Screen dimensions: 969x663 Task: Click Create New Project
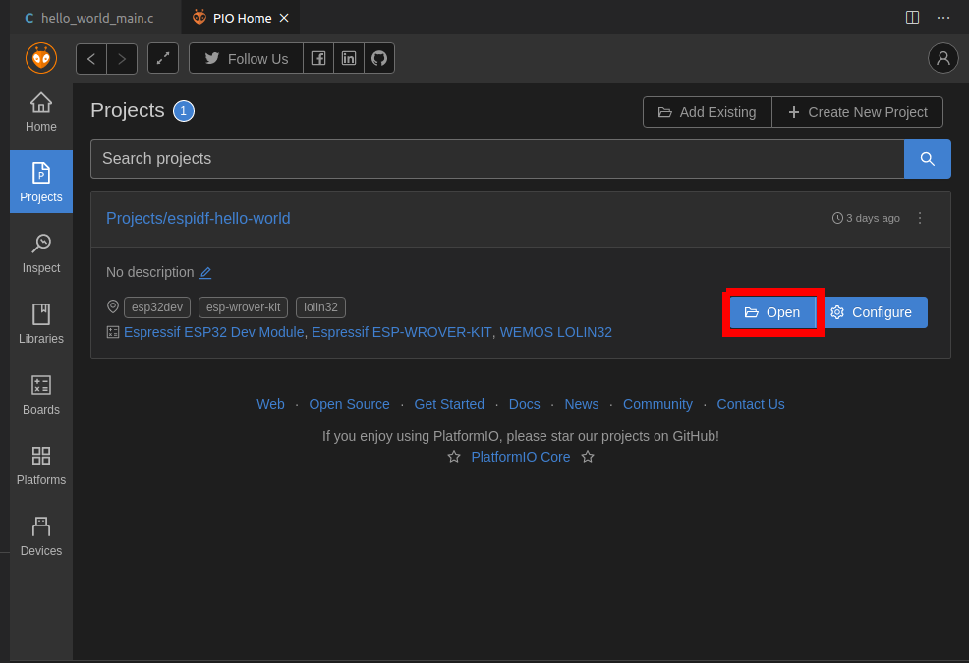pos(858,112)
